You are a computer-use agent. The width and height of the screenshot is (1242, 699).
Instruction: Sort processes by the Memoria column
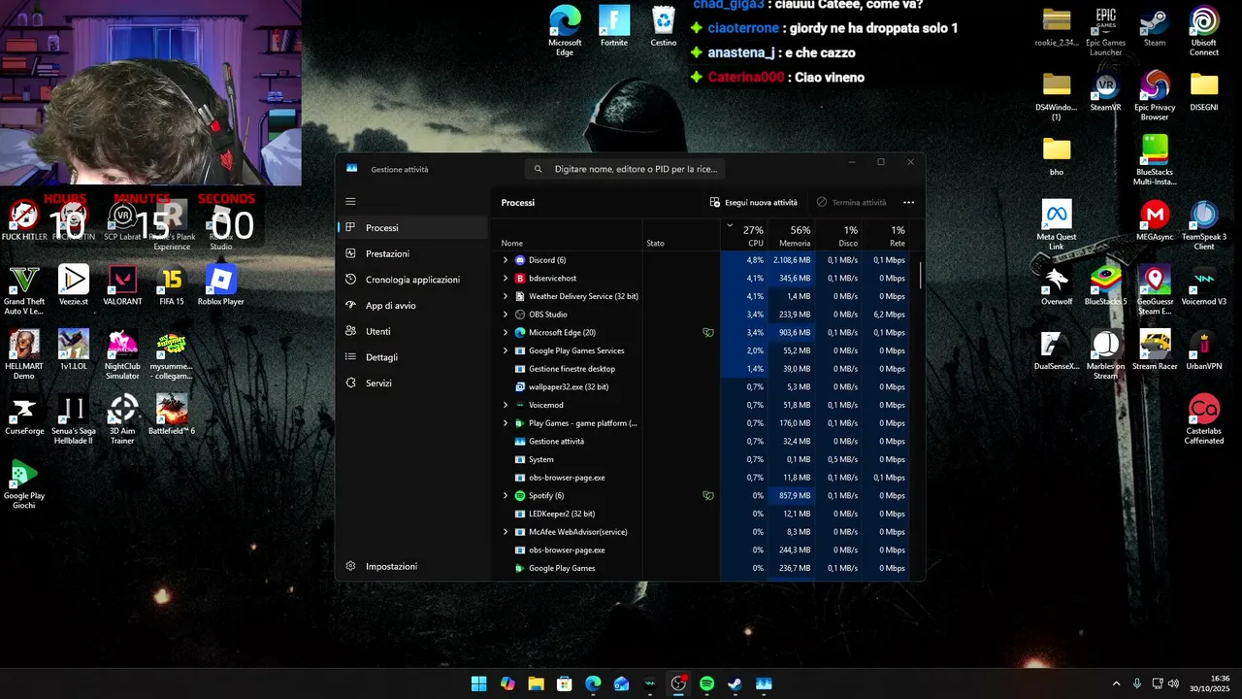click(x=792, y=236)
